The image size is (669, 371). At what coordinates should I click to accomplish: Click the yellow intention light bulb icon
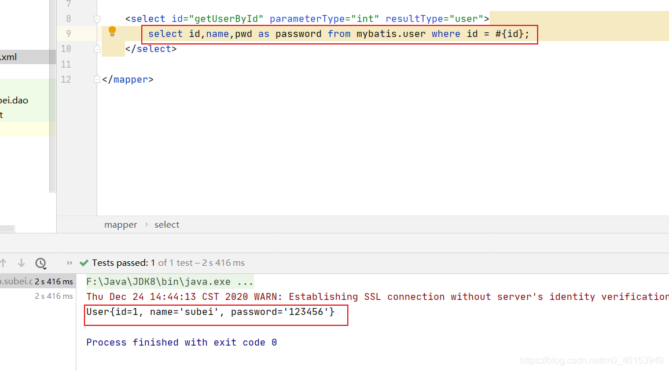112,31
